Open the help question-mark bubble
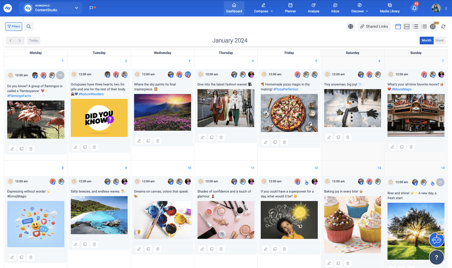 pyautogui.click(x=436, y=257)
